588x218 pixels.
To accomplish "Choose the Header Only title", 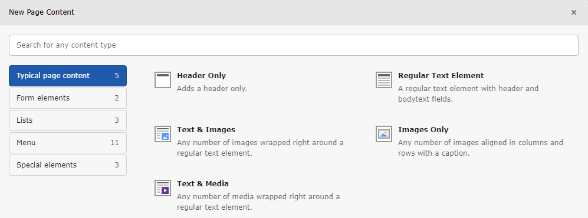I will pos(201,76).
